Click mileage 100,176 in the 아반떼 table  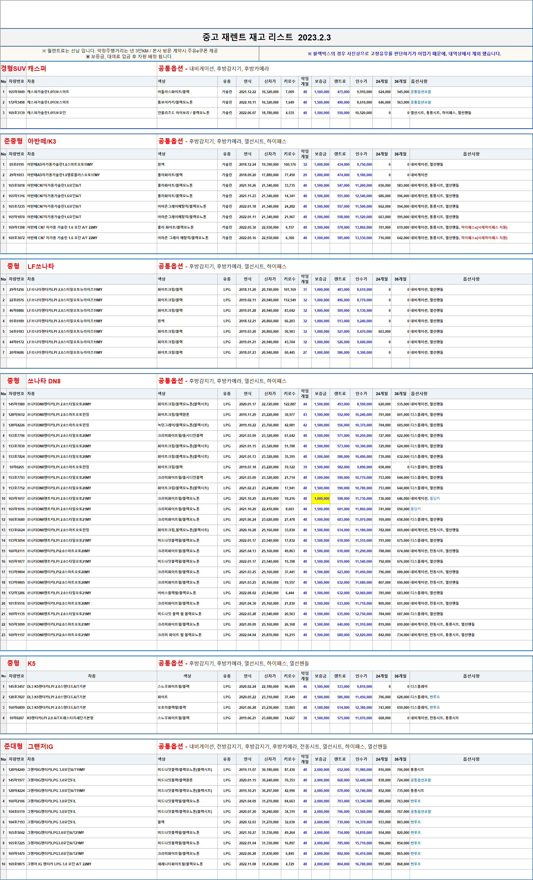pos(290,165)
